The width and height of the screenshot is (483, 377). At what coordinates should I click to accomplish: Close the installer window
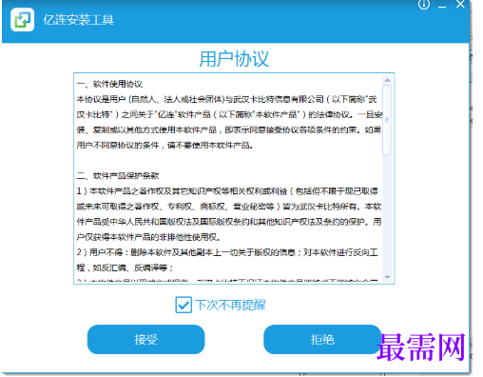click(x=460, y=4)
